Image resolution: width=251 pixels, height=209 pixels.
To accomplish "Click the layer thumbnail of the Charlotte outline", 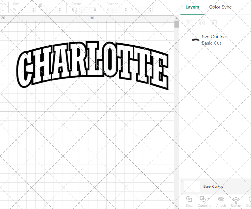I will 195,39.
